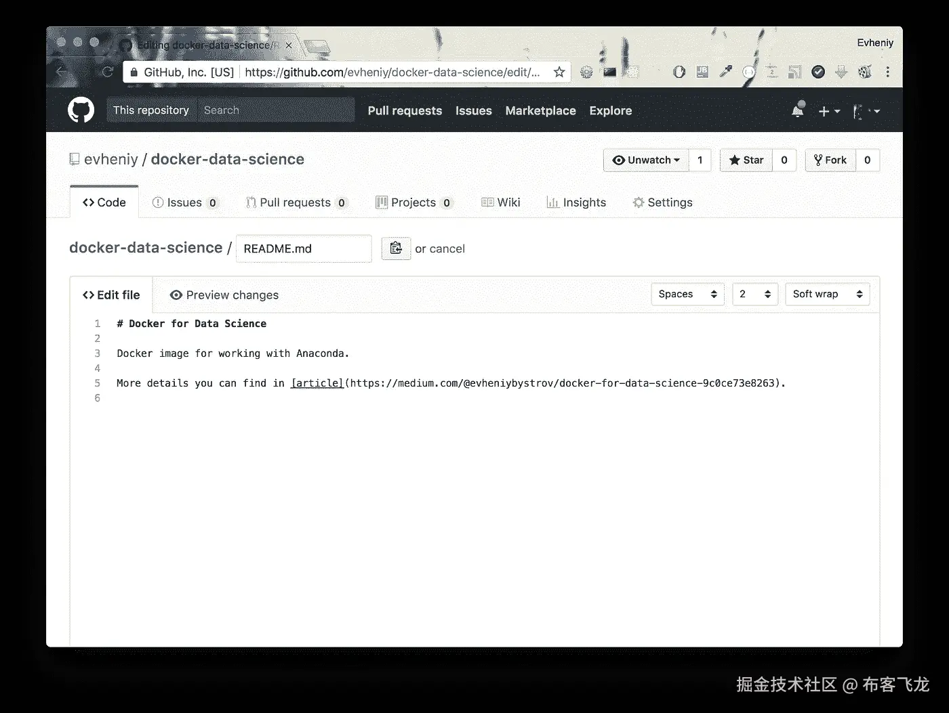Viewport: 949px width, 713px height.
Task: Edit the README.md filename field
Action: point(304,249)
